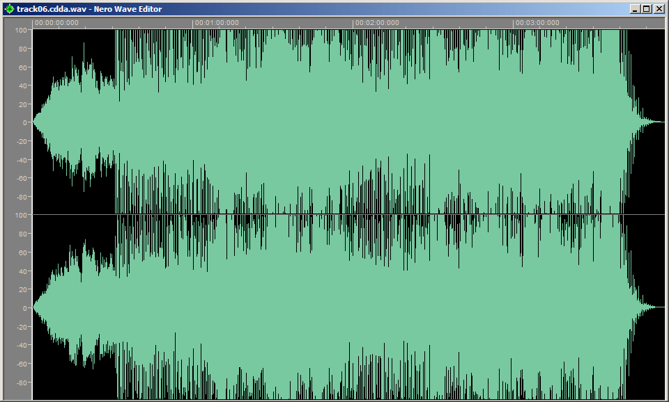Place the cursor on the timeline ruler midway
The image size is (669, 402).
pyautogui.click(x=341, y=22)
